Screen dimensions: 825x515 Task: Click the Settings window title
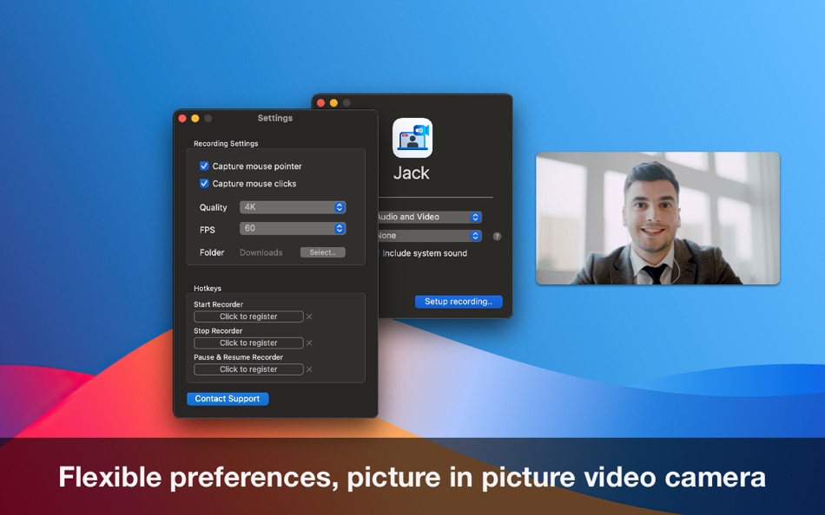(274, 118)
